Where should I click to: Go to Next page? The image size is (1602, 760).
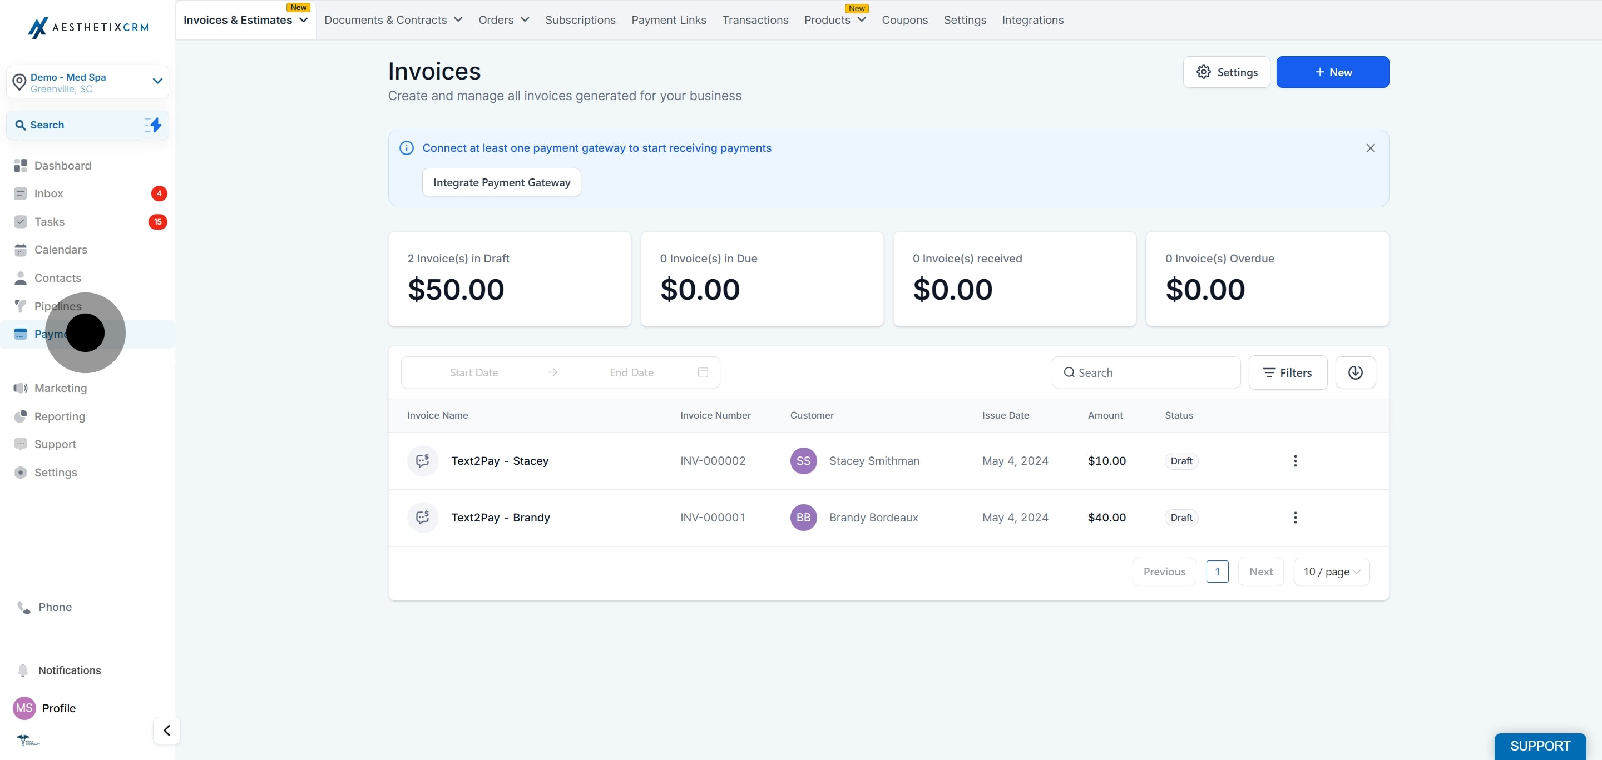(1260, 572)
